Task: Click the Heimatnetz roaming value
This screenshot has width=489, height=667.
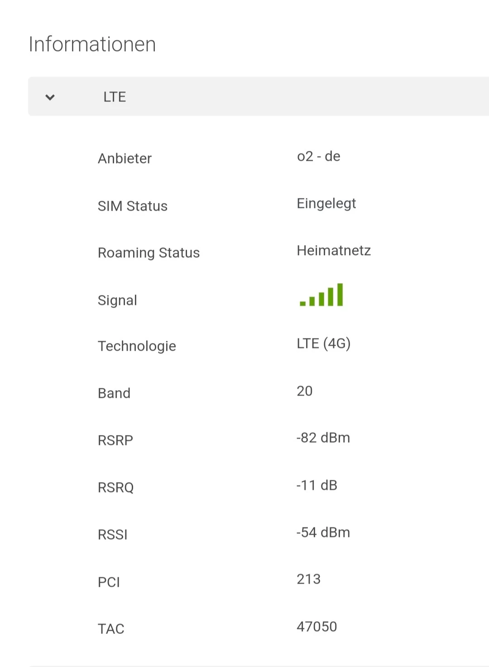Action: (334, 251)
